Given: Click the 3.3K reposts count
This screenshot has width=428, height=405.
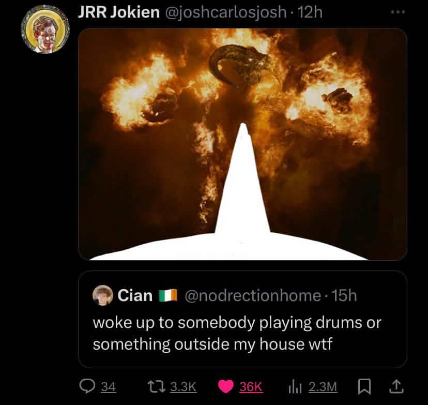Looking at the screenshot, I should click(183, 387).
